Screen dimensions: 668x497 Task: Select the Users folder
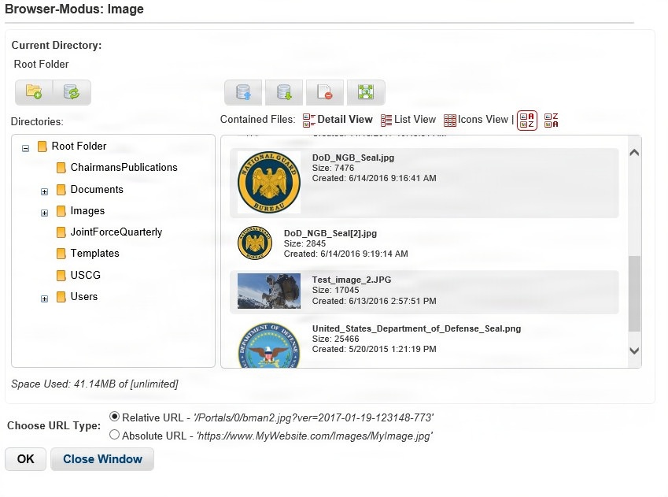(x=84, y=296)
